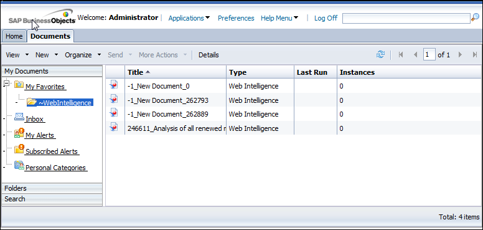483x230 pixels.
Task: Open the View dropdown menu
Action: click(x=17, y=55)
